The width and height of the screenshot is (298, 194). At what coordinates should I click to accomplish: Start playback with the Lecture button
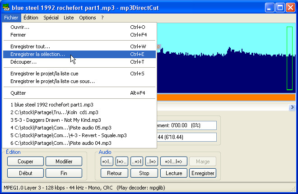174,173
